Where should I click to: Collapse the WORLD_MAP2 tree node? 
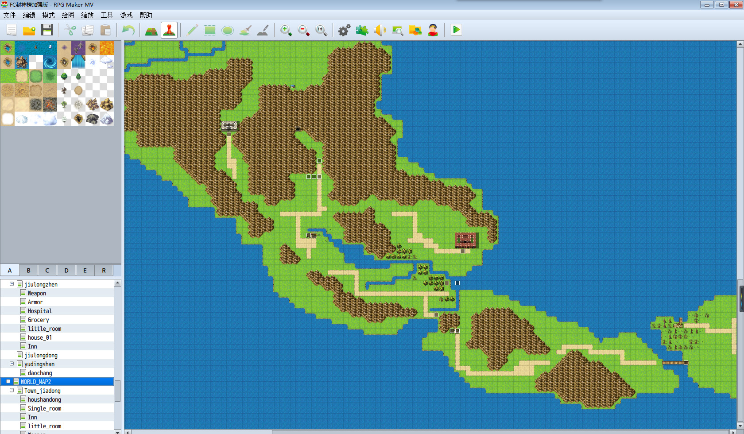tap(8, 381)
